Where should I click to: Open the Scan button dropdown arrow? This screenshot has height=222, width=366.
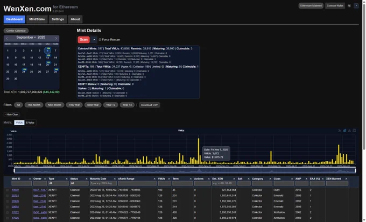[x=94, y=40]
